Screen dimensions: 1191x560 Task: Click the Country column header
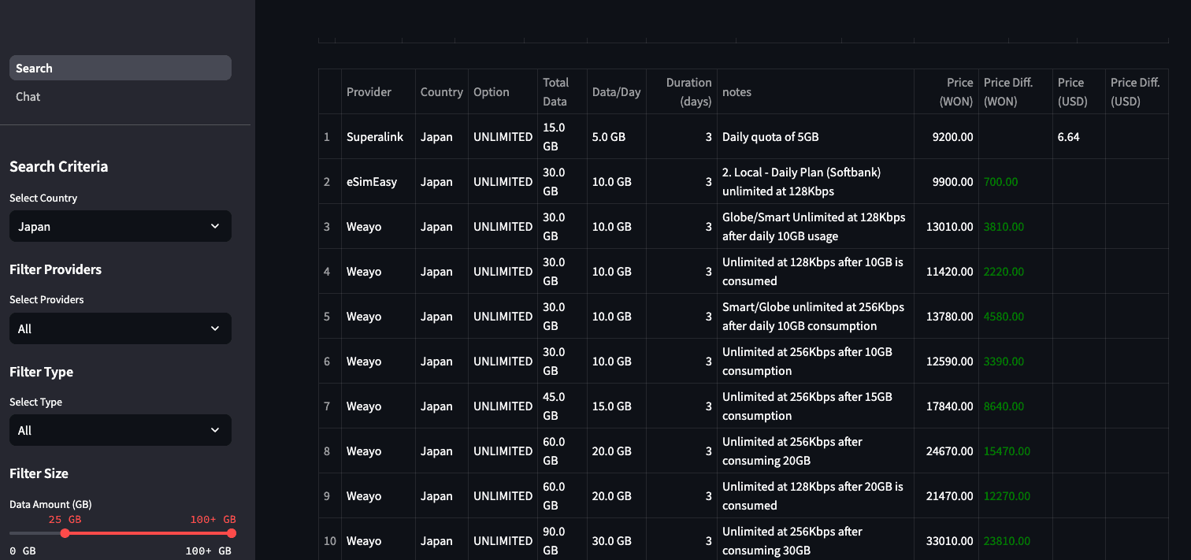point(441,91)
